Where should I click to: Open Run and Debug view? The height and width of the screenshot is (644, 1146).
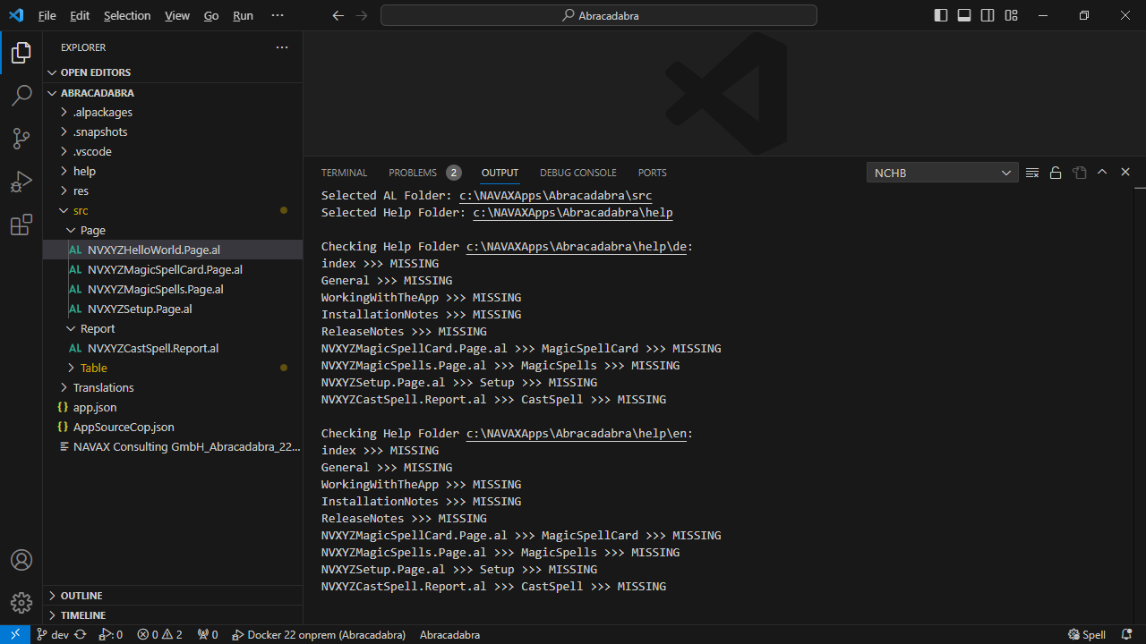[x=21, y=182]
